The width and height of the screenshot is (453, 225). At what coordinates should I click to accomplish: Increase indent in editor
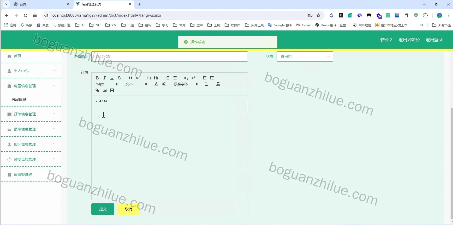pos(212,78)
